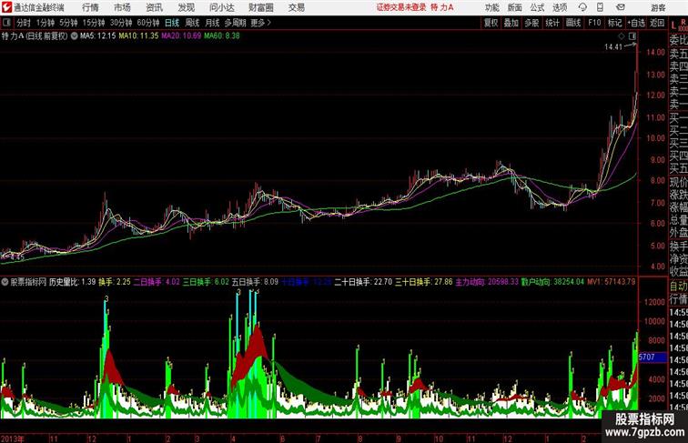Click the mobile phone icon
Viewport: 688px width, 443px height.
(600, 7)
